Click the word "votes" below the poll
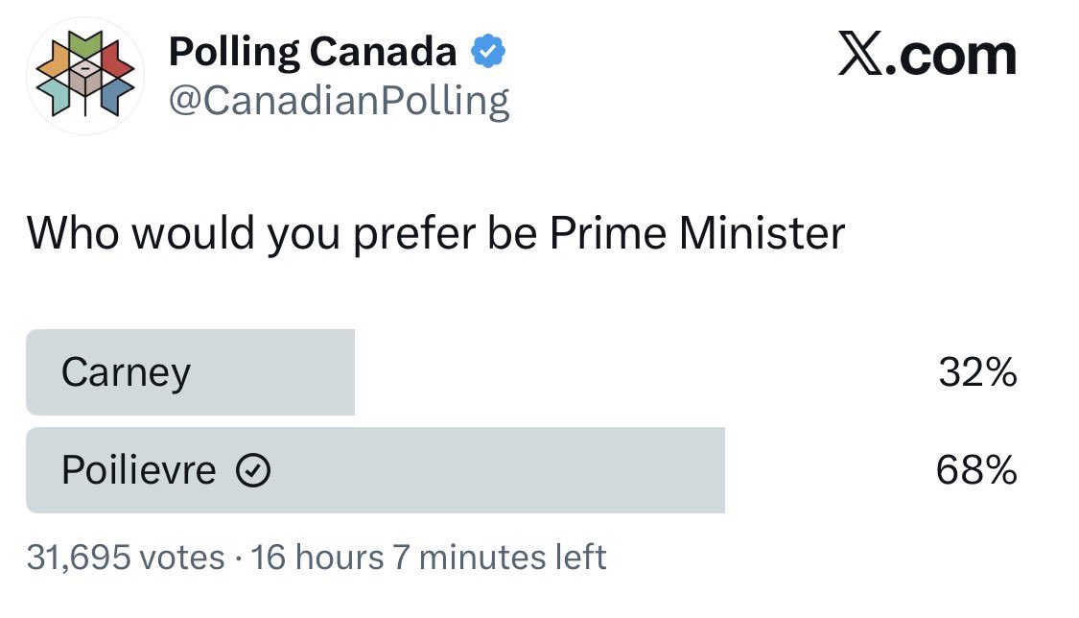 point(182,557)
